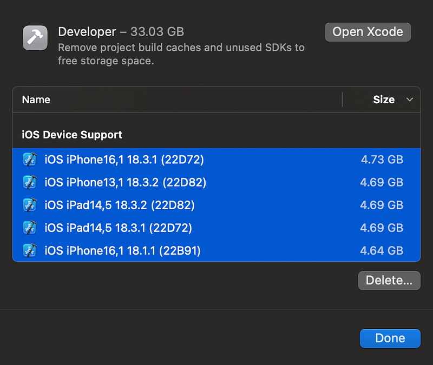Select the hammer icon beside iOS iPhone16,1 18.3.1
Viewport: 433px width, 365px height.
coord(30,160)
